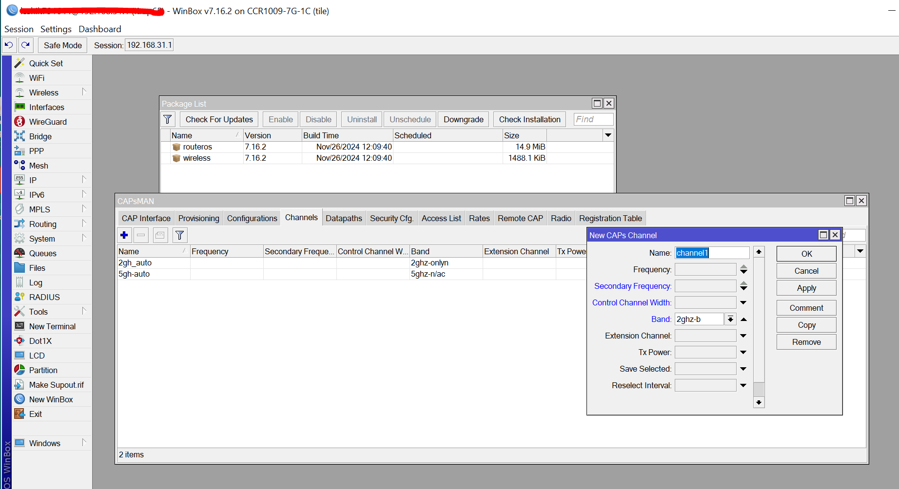Click the undo arrow icon in toolbar
This screenshot has height=489, width=899.
9,45
